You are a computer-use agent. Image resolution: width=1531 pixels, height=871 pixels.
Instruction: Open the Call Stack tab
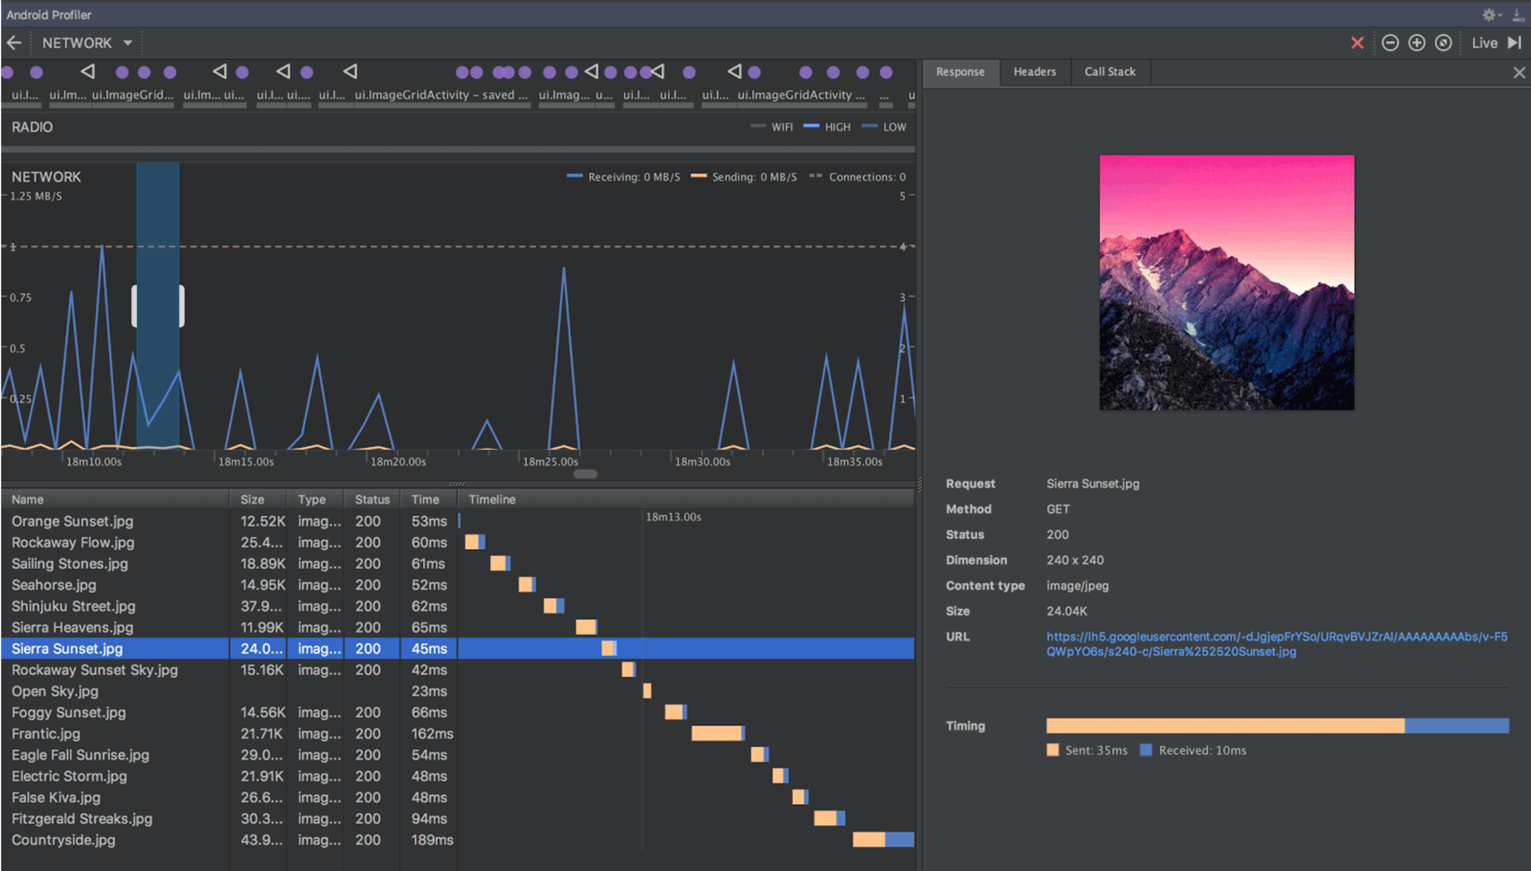(x=1109, y=72)
